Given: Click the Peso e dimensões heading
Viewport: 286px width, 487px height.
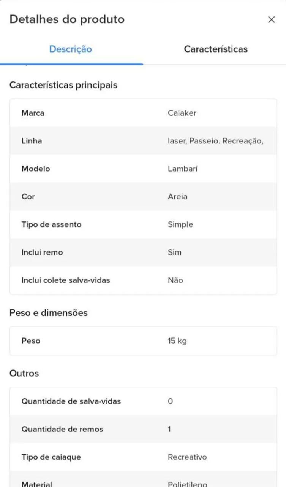Looking at the screenshot, I should 49,313.
